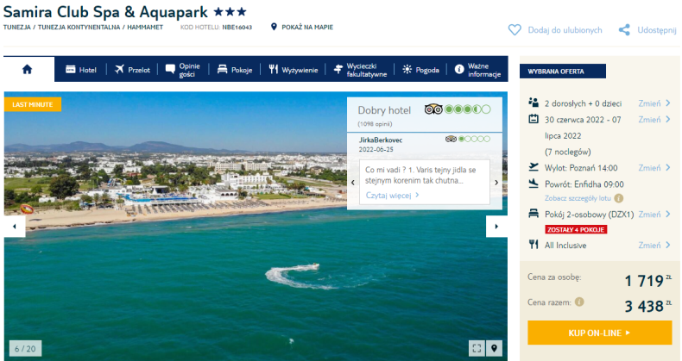Click the calendar date icon

534,119
